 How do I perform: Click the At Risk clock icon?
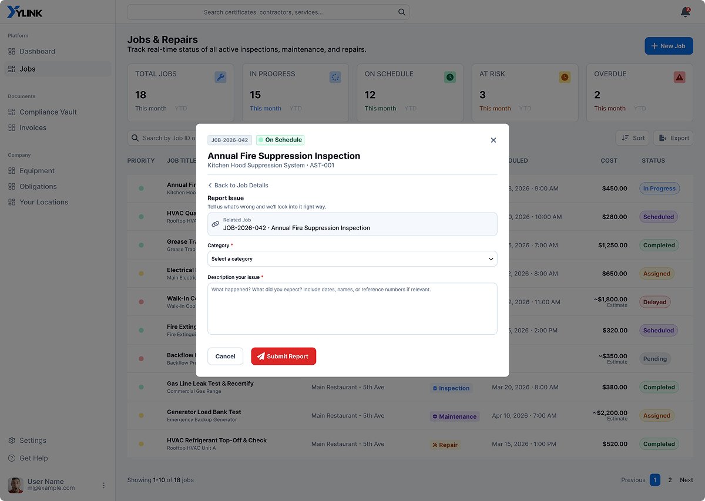[x=565, y=77]
